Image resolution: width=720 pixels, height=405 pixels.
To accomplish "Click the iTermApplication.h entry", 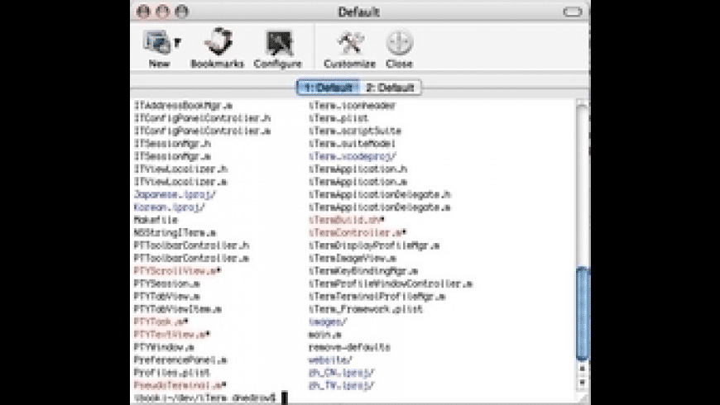I will tap(358, 169).
